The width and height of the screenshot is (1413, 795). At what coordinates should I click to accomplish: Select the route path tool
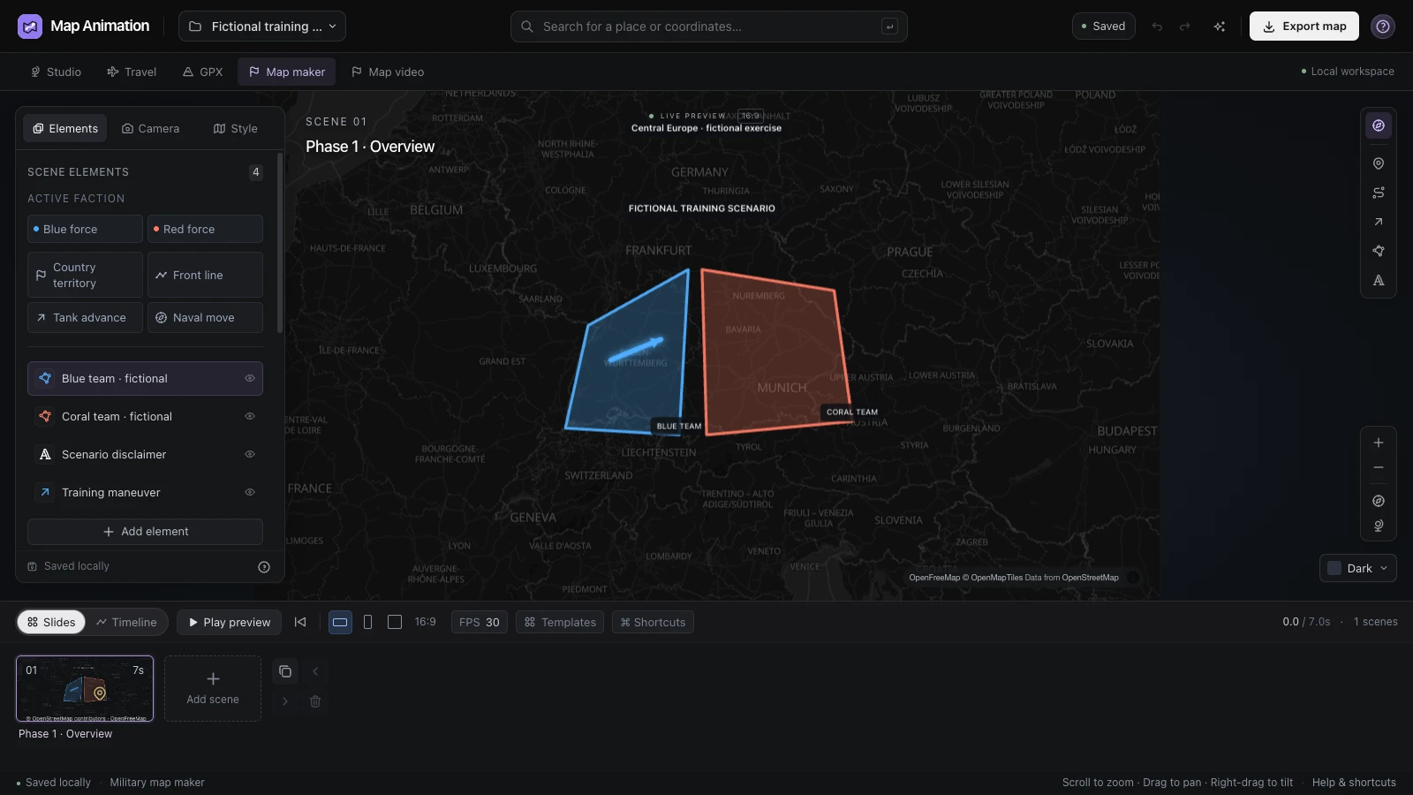pyautogui.click(x=1379, y=193)
